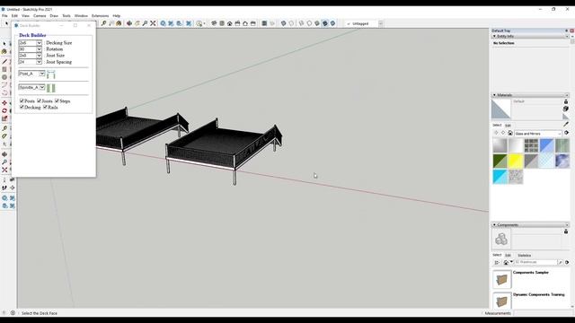Screen dimensions: 575x323
Task: Open the Glass and Mirrors materials dropdown
Action: (538, 134)
